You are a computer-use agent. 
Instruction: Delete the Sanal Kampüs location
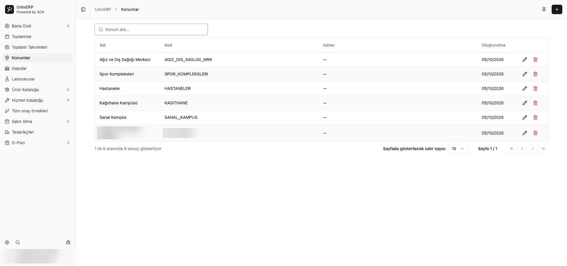(x=536, y=117)
